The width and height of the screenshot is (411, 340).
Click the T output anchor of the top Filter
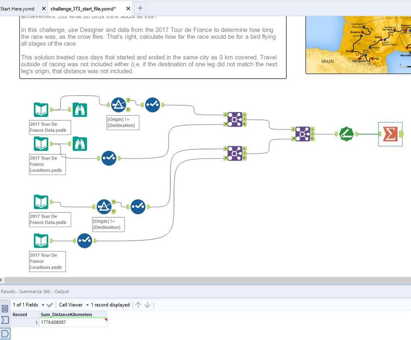pyautogui.click(x=128, y=100)
